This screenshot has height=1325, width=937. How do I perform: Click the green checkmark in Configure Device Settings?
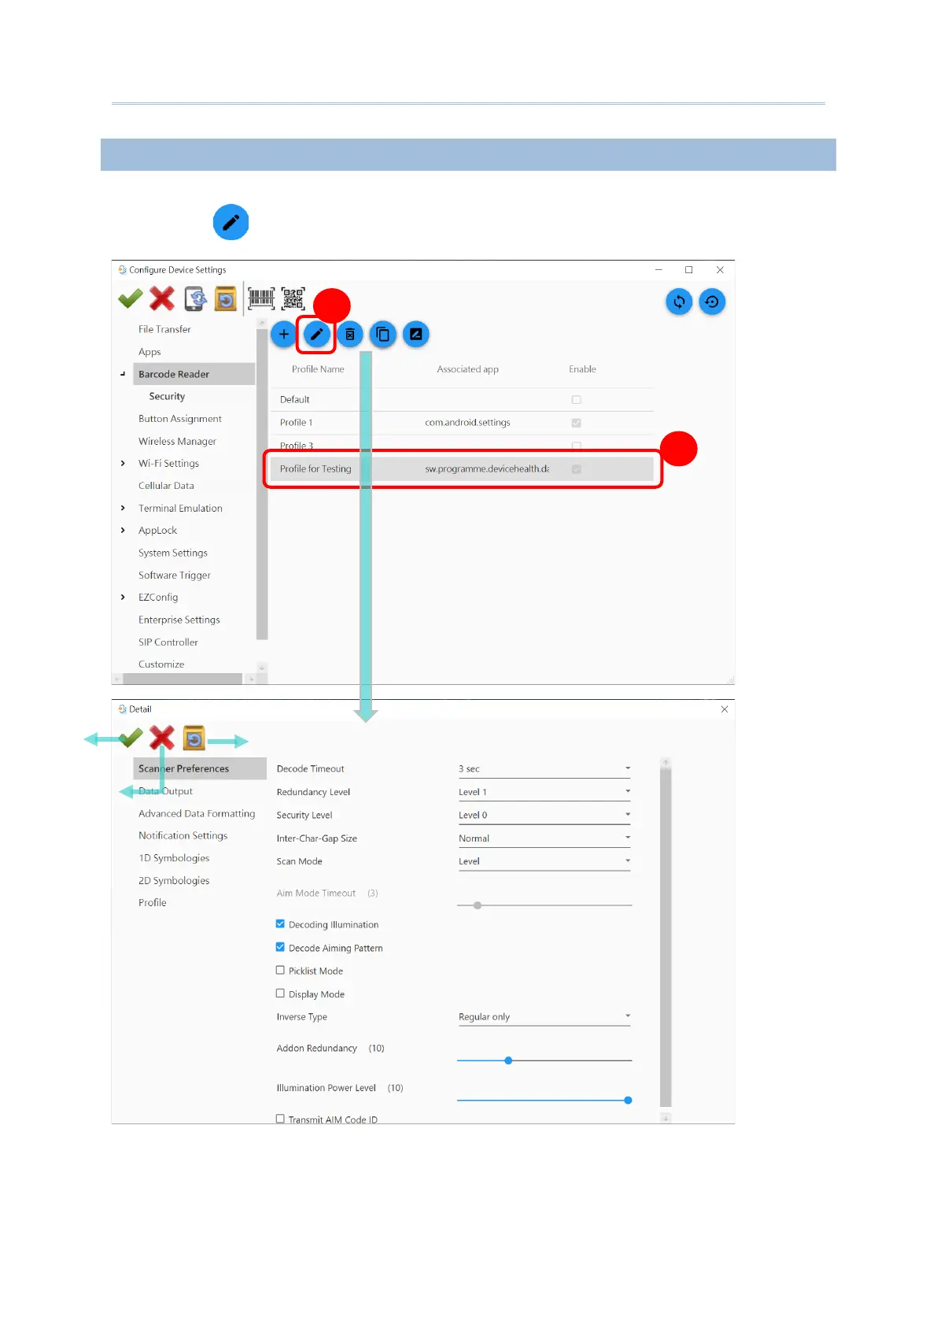(131, 299)
